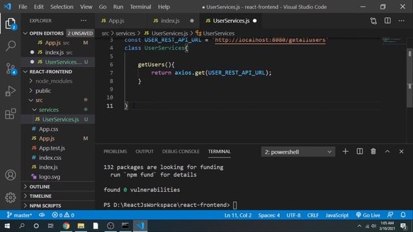Change line endings via CRLF
This screenshot has width=413, height=232.
(x=313, y=215)
